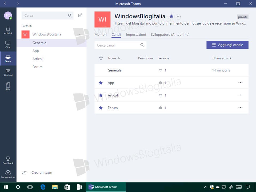The image size is (256, 192).
Task: Click the star column header icon
Action: coord(101,58)
